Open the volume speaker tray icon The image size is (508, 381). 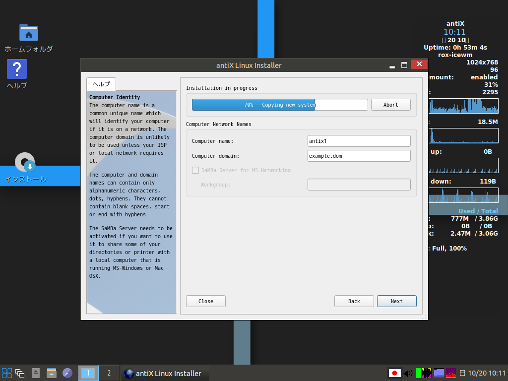(x=409, y=373)
